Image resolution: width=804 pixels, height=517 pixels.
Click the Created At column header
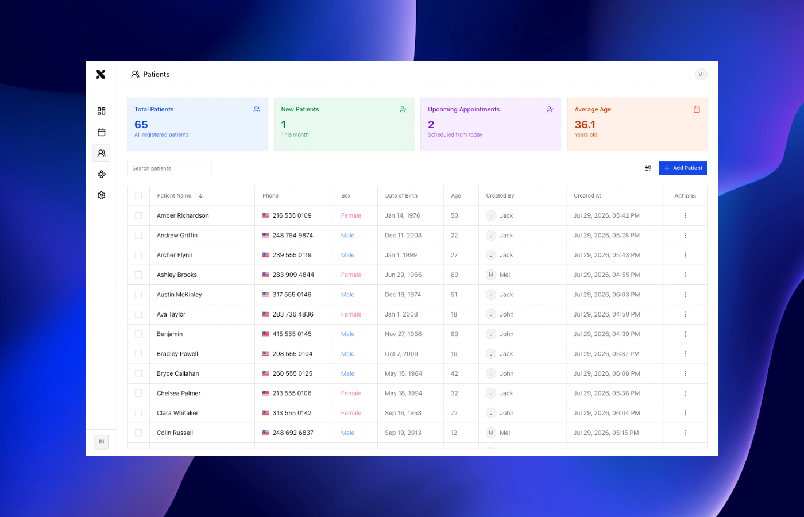587,196
